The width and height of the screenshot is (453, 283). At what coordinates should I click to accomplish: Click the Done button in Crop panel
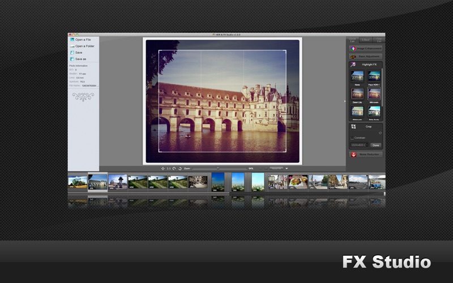click(x=376, y=145)
